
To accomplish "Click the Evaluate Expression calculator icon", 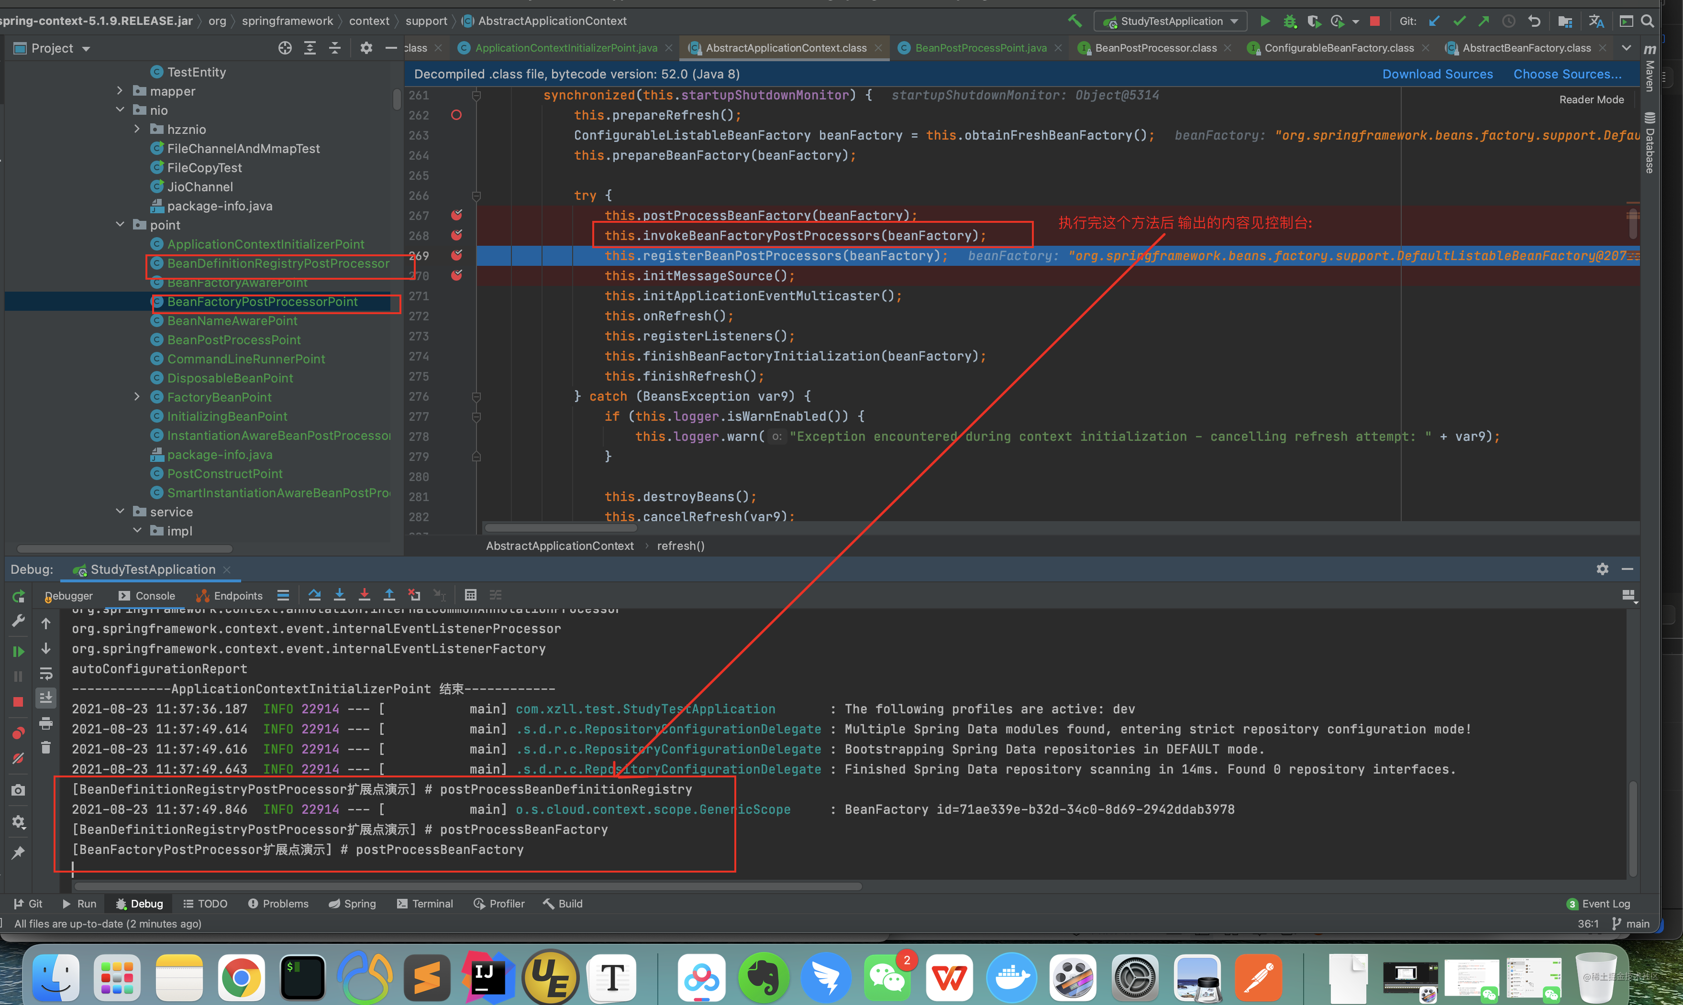I will pos(470,595).
